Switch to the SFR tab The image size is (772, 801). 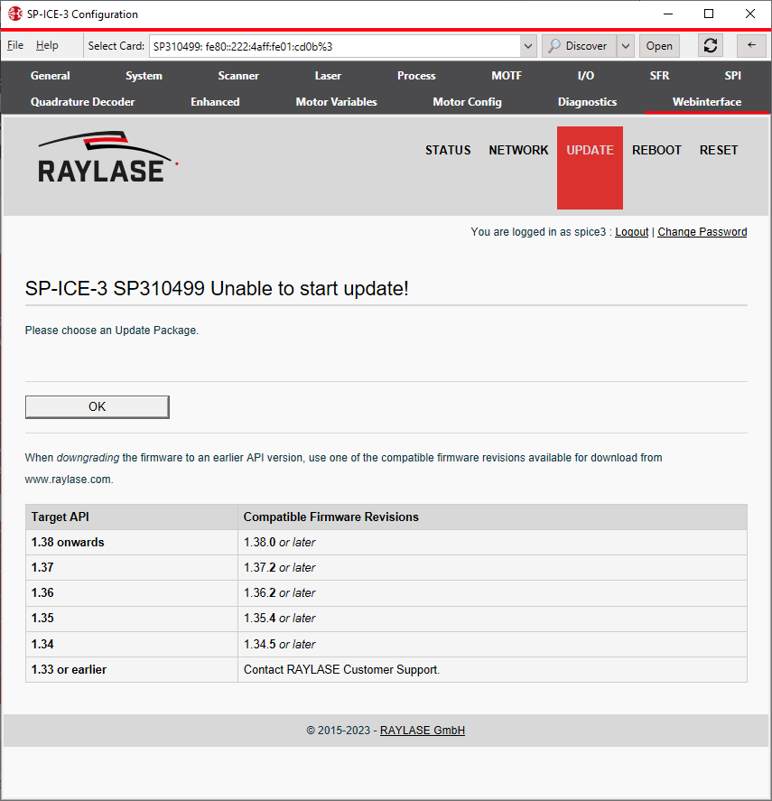coord(660,76)
